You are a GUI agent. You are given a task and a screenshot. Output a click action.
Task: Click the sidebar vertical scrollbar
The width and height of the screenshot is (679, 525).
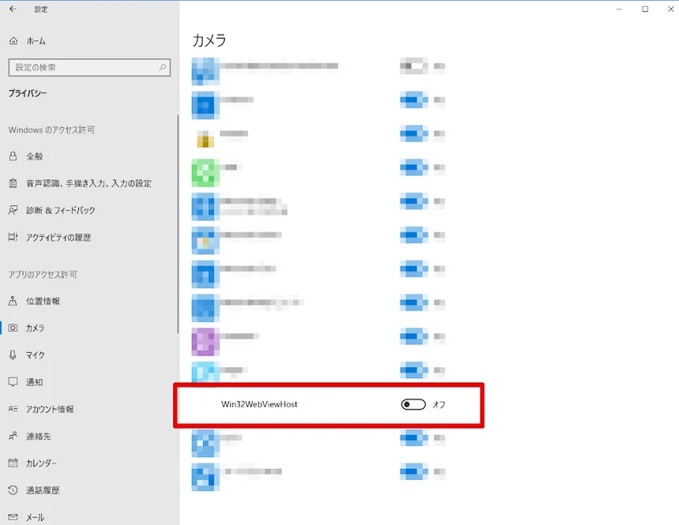[178, 225]
